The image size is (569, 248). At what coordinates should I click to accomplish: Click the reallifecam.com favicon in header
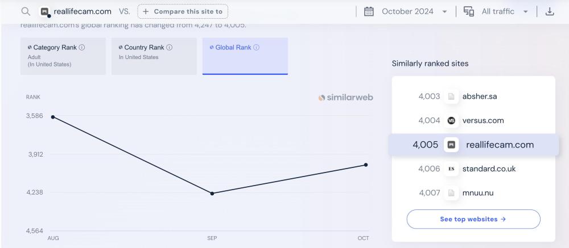pyautogui.click(x=45, y=11)
